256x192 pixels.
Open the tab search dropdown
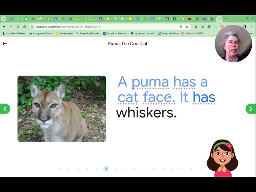coord(4,19)
